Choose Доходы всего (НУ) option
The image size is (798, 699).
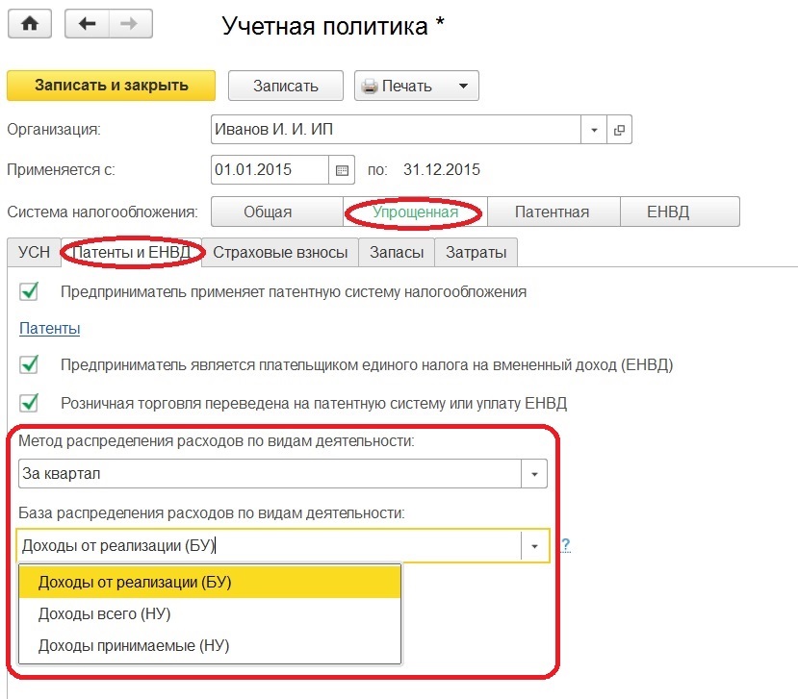pos(210,613)
